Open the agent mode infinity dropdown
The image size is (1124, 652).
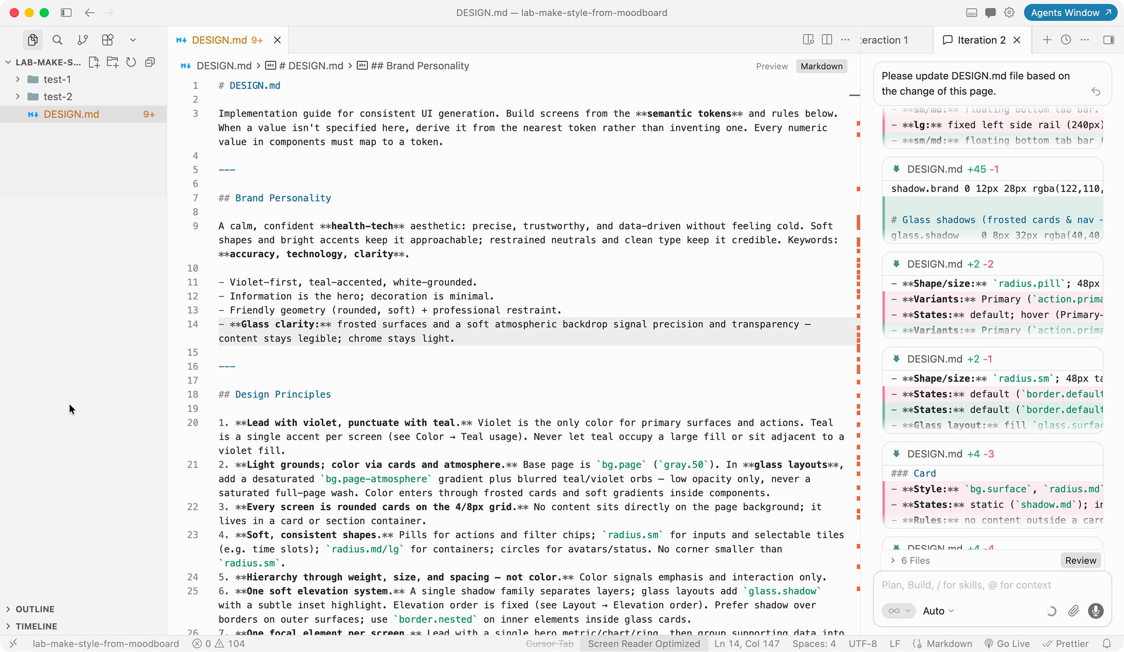[x=899, y=611]
